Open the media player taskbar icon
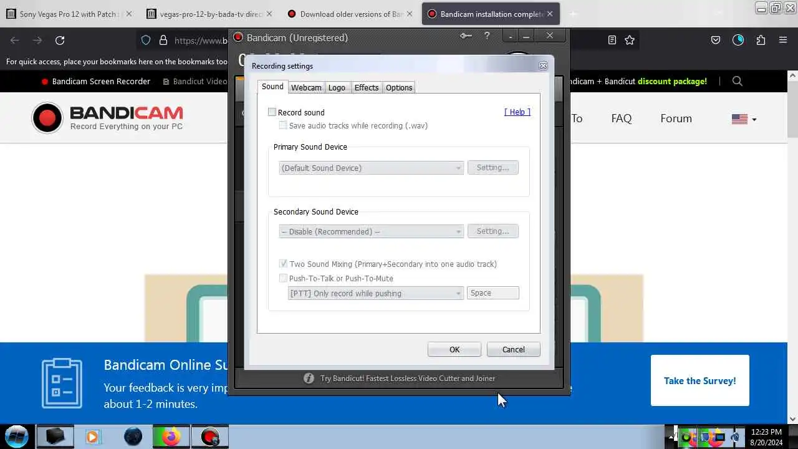This screenshot has width=798, height=449. tap(92, 437)
